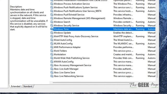Click the gear icon for Windows Remote Management

click(52, 18)
